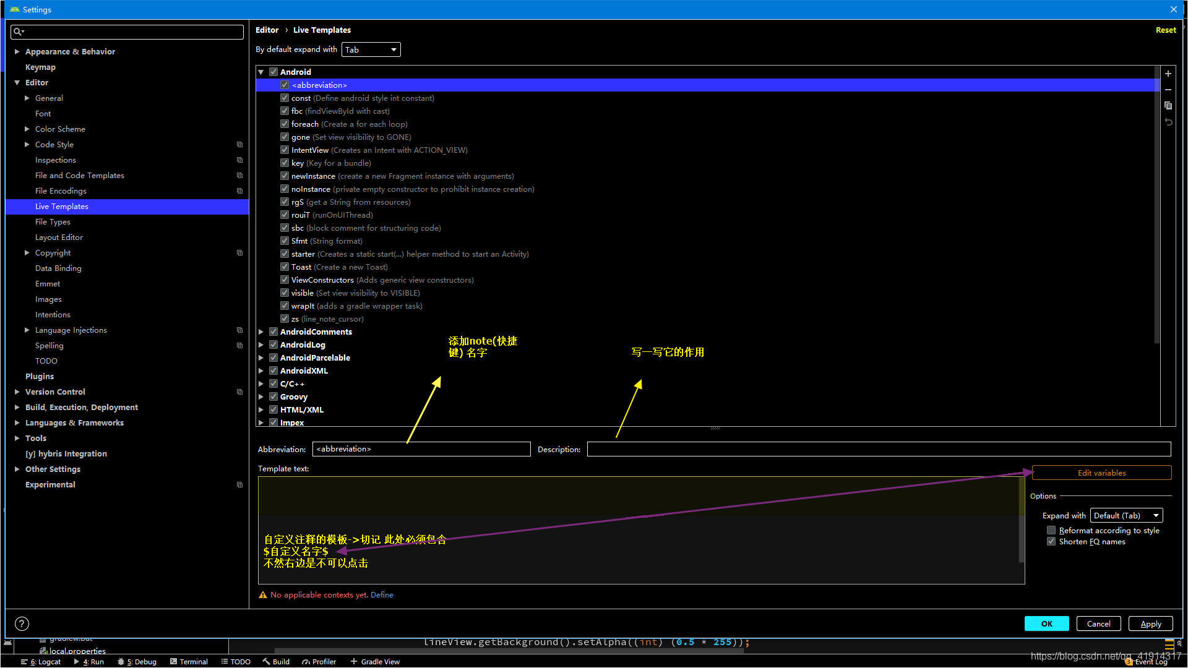The height and width of the screenshot is (668, 1188).
Task: Open Event Log in status bar
Action: [1146, 661]
